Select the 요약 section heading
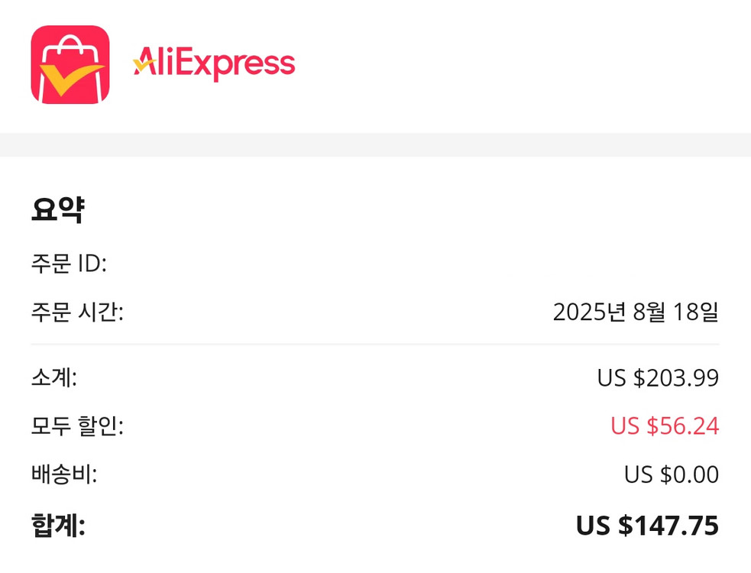This screenshot has height=573, width=751. (57, 210)
